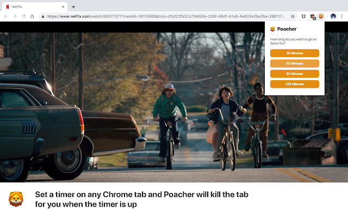Set the timer to 30 Minutes
Viewport: 348px width, 217px height.
[295, 53]
